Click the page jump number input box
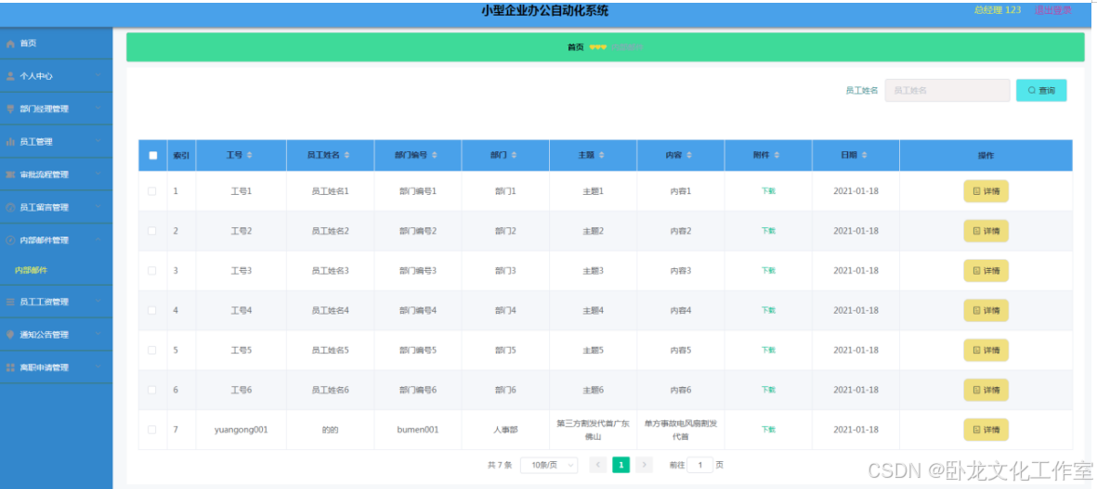The width and height of the screenshot is (1097, 489). pyautogui.click(x=700, y=465)
